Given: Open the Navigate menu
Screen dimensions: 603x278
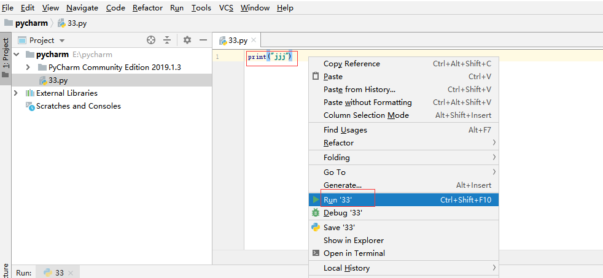Looking at the screenshot, I should pos(82,8).
